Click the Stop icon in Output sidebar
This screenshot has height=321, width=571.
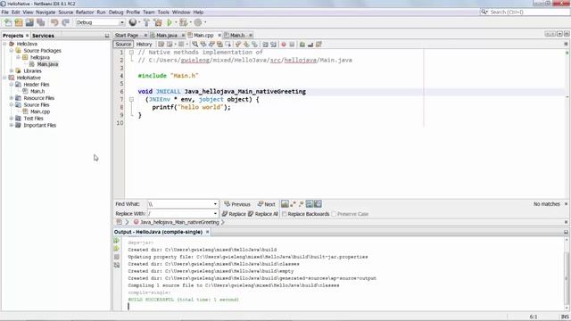(x=117, y=257)
